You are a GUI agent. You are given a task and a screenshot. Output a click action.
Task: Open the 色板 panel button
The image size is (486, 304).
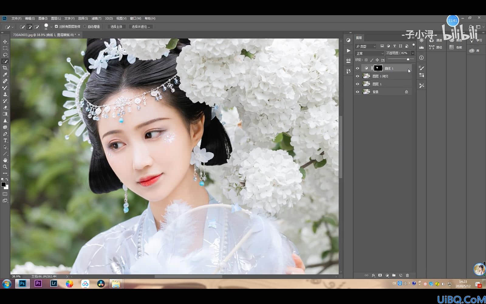tap(456, 47)
